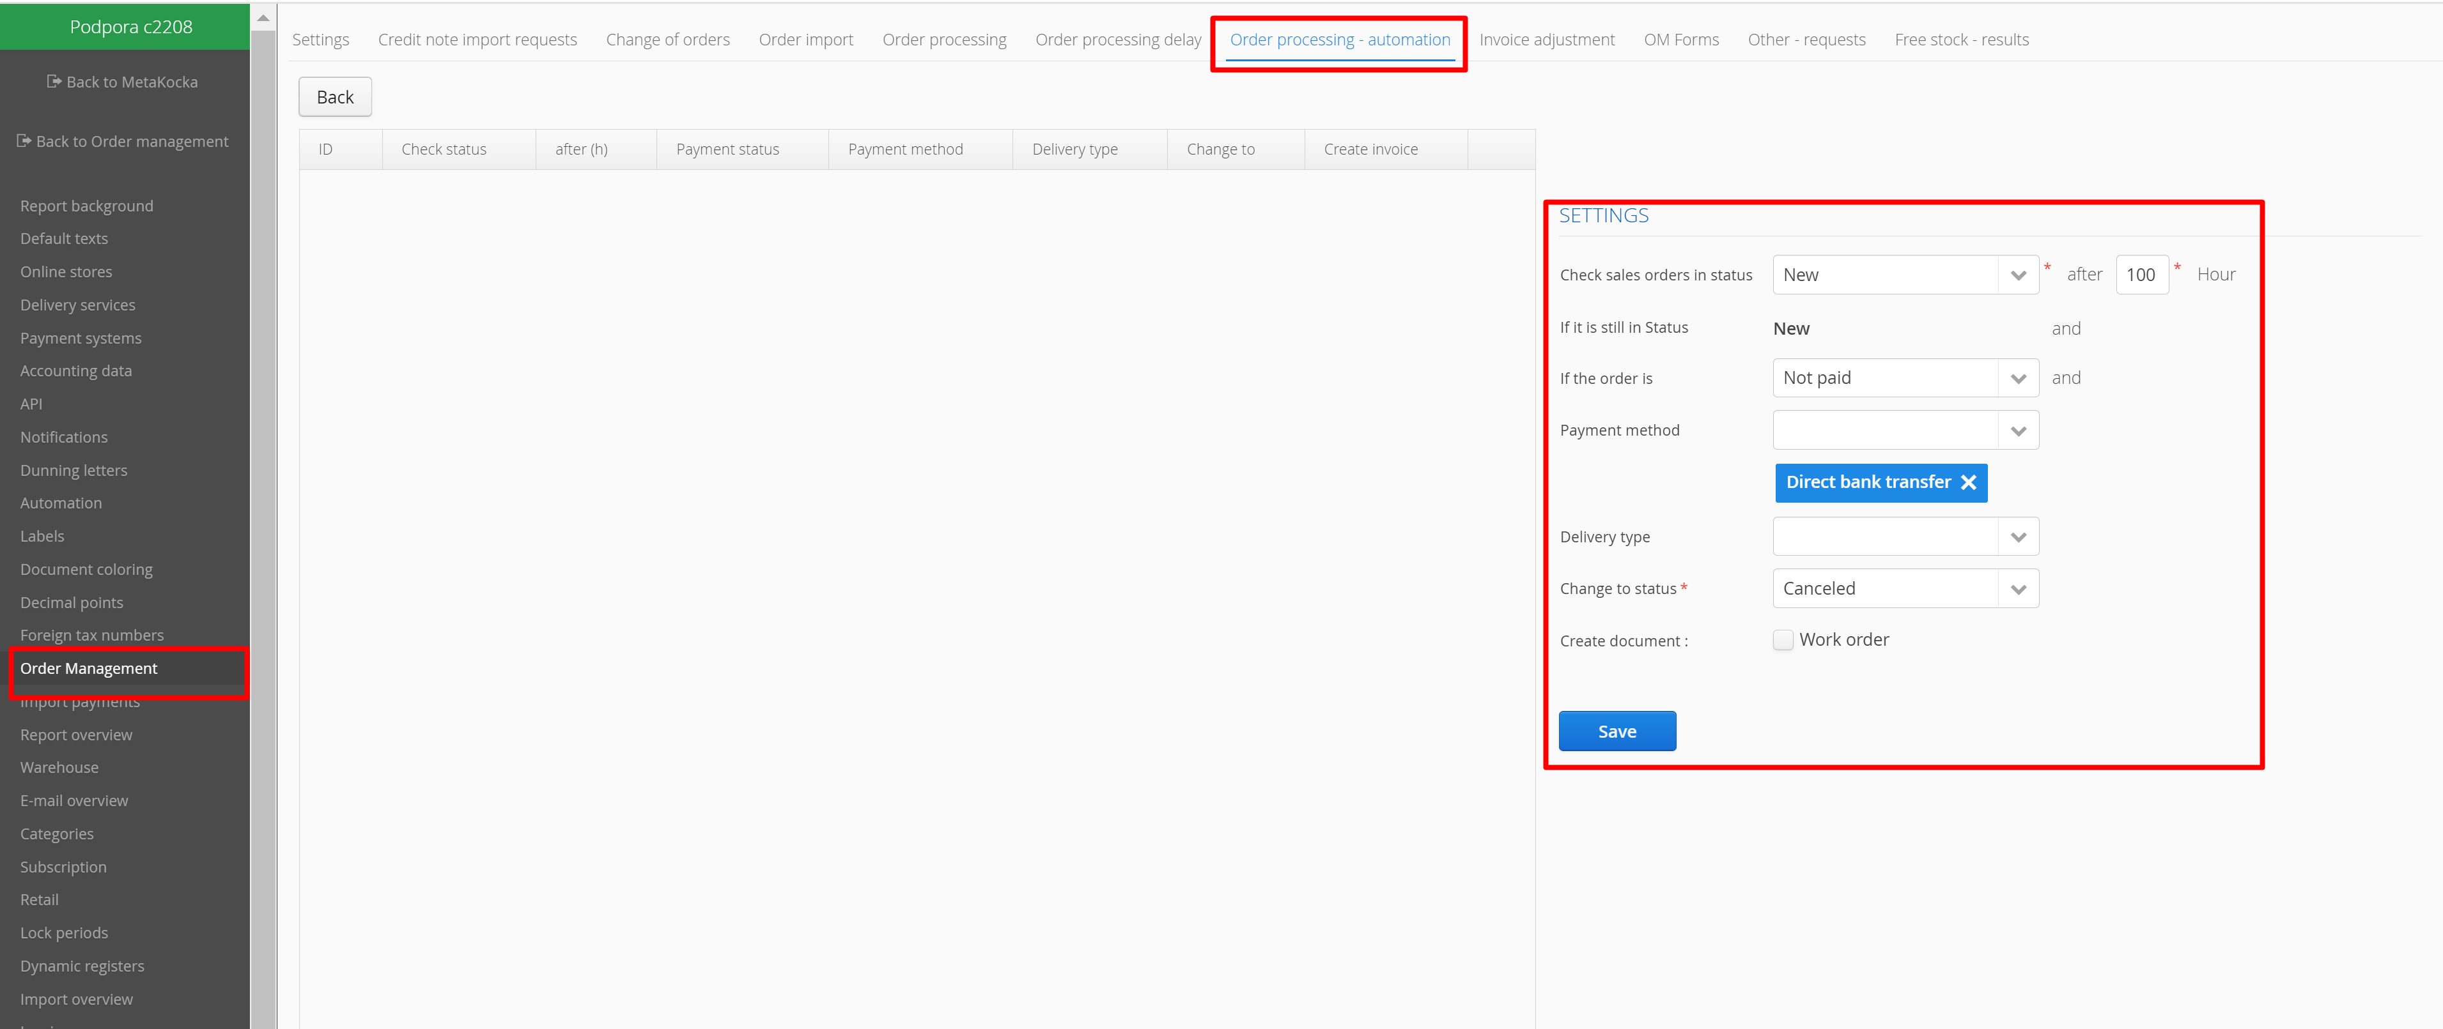Switch to the Order processing delay tab
The height and width of the screenshot is (1029, 2443).
[x=1117, y=40]
